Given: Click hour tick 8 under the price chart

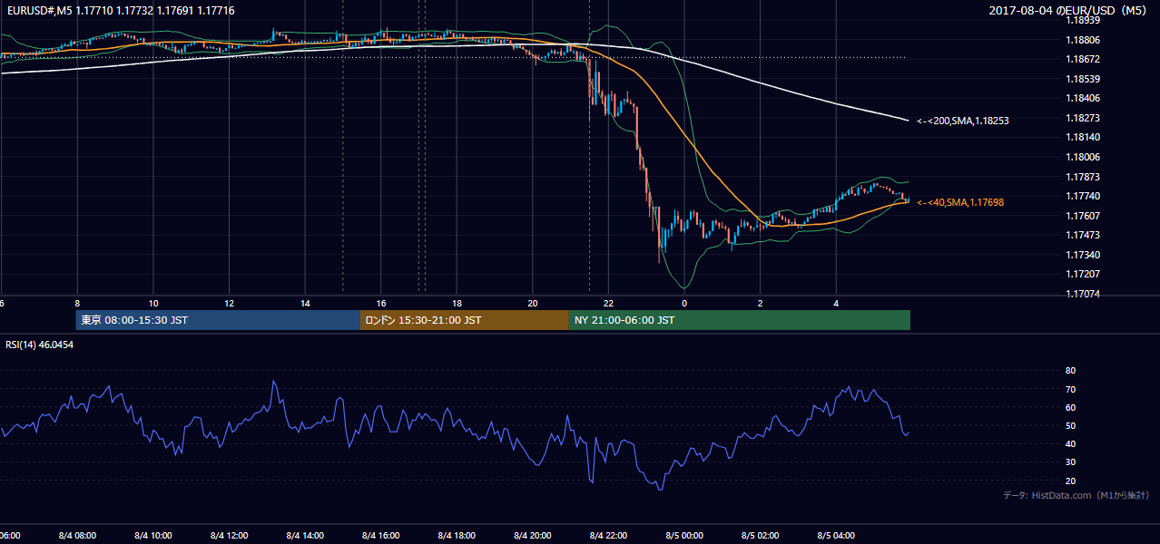Looking at the screenshot, I should click(x=77, y=303).
